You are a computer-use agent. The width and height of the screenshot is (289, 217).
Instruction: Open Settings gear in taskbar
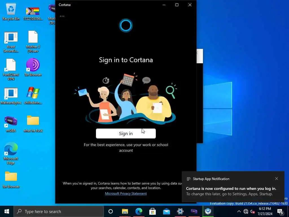pyautogui.click(x=180, y=211)
